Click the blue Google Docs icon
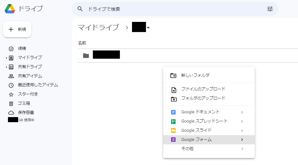 (x=173, y=112)
